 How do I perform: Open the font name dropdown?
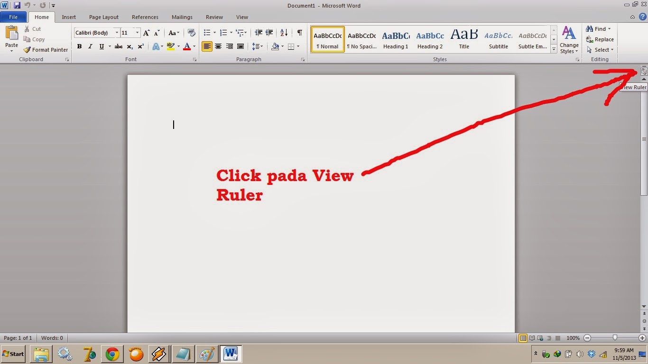pyautogui.click(x=116, y=33)
